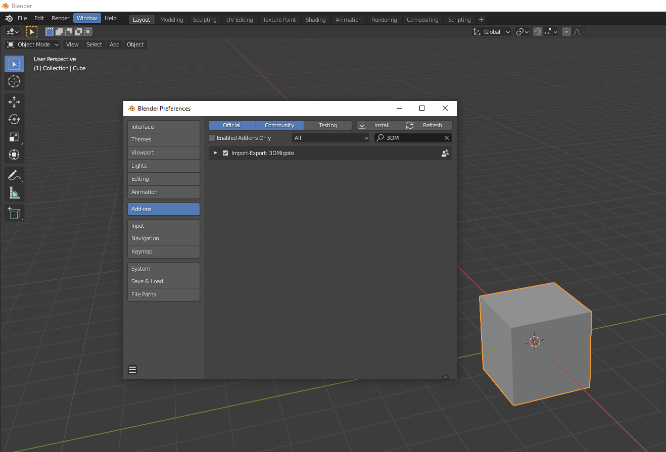The height and width of the screenshot is (452, 666).
Task: Select the 3D Cursor tool
Action: pos(14,81)
